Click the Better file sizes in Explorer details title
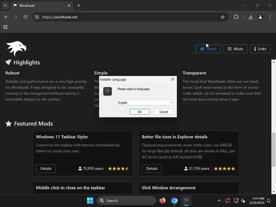 175,137
